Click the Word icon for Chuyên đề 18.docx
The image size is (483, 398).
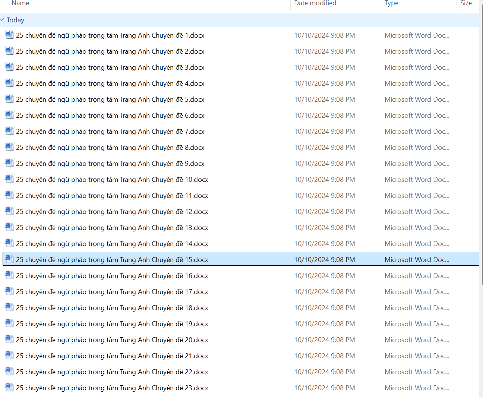[9, 307]
